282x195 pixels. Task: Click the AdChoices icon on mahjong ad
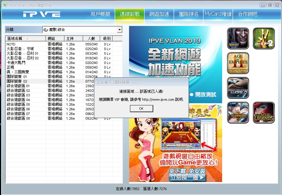(219, 107)
